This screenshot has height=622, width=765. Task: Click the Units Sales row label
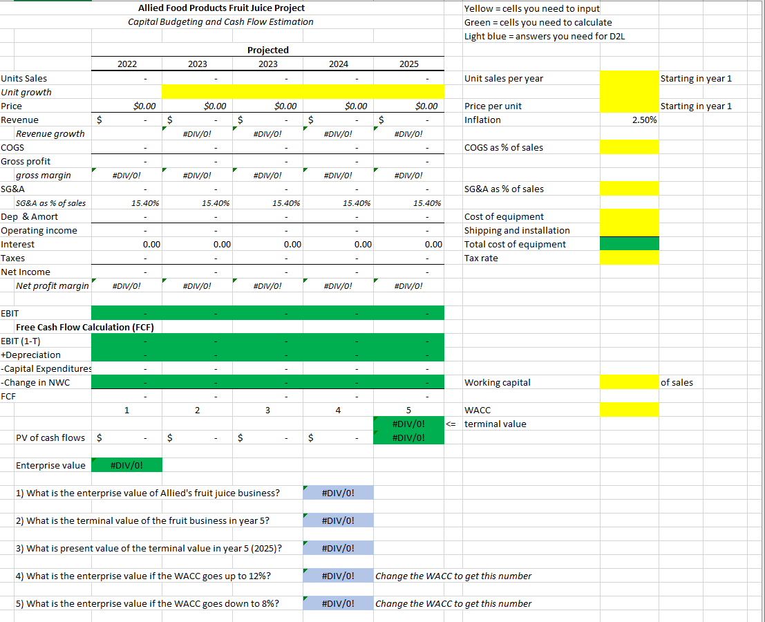(x=24, y=78)
